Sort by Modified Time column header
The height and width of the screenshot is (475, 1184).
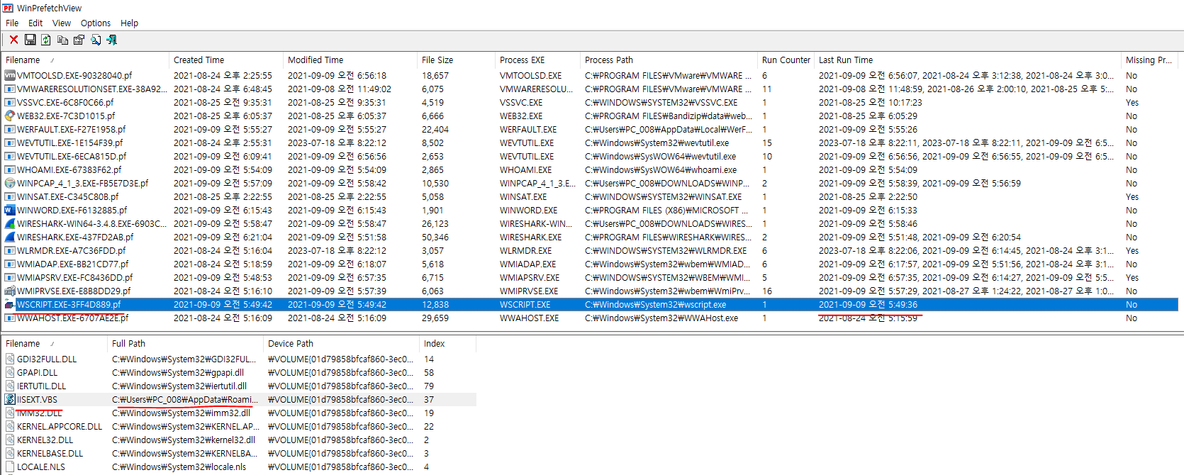pos(350,60)
